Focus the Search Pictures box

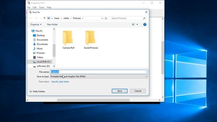click(128, 18)
